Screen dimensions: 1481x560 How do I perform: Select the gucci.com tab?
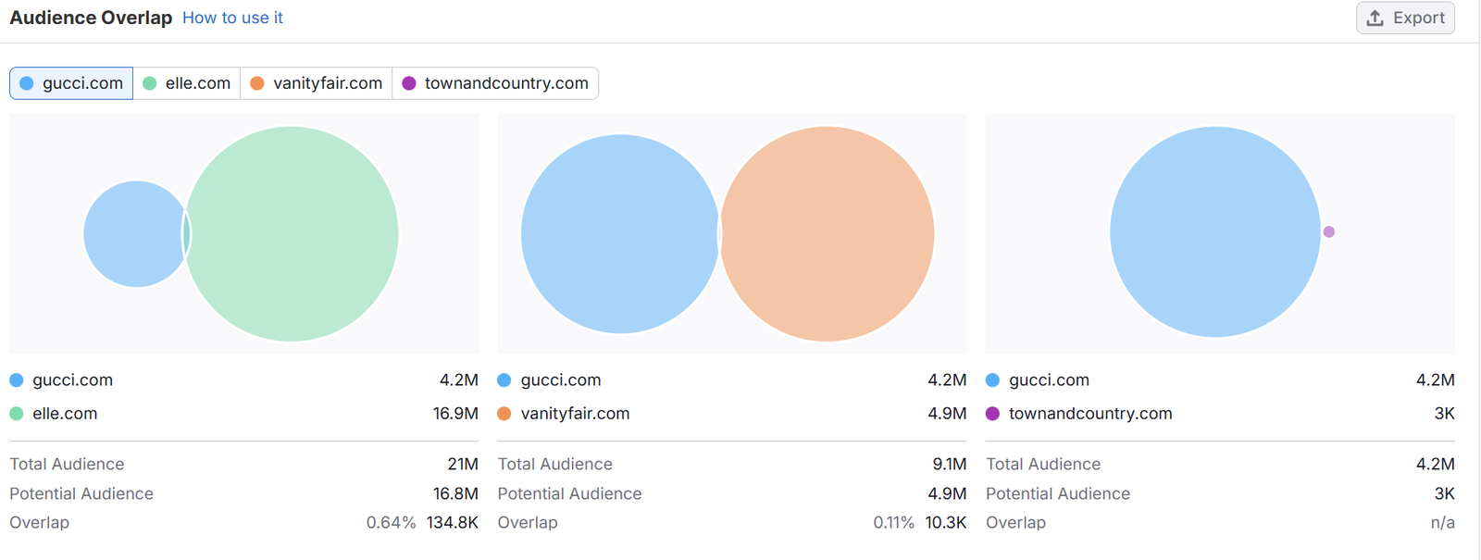pyautogui.click(x=72, y=83)
